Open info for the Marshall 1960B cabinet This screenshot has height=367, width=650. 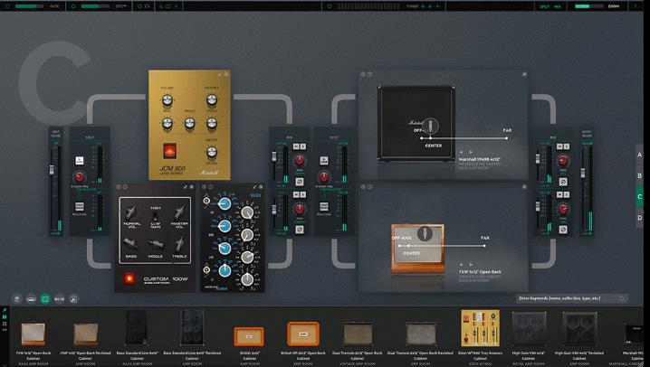coord(369,74)
